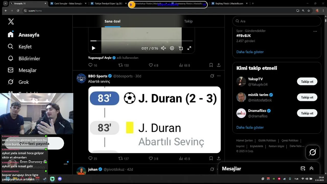
Task: Like the post with 4 B likes
Action: click(154, 65)
